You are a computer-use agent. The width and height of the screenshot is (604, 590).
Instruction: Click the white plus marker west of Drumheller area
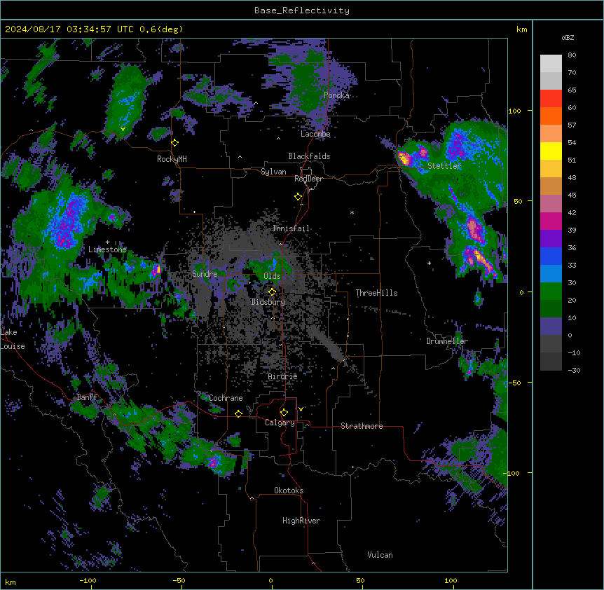[429, 263]
